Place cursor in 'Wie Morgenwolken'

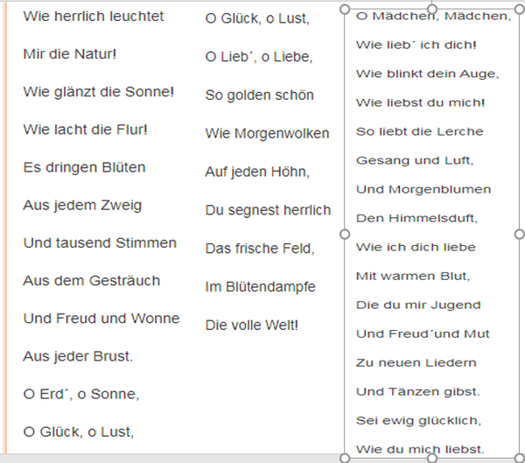pos(267,134)
